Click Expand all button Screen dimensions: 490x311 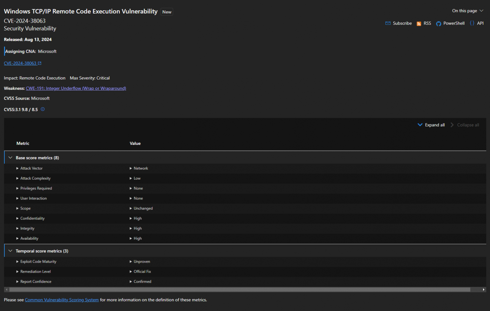point(431,125)
